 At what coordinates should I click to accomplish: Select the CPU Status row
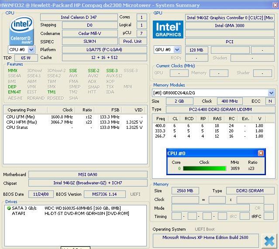[75, 128]
